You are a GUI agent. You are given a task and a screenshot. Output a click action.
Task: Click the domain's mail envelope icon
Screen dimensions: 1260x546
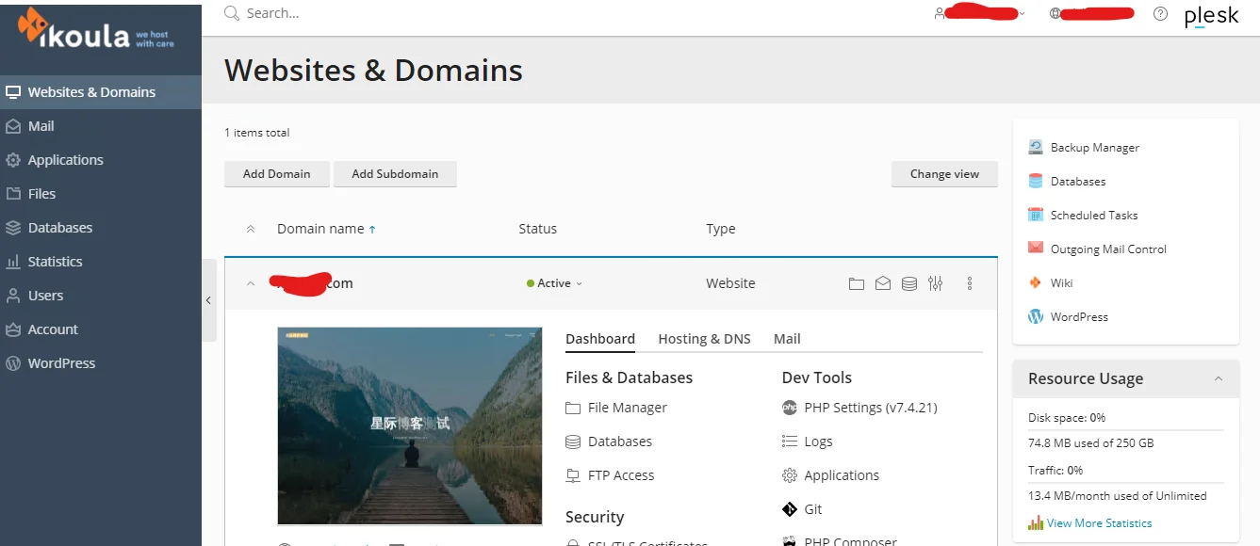(x=882, y=283)
